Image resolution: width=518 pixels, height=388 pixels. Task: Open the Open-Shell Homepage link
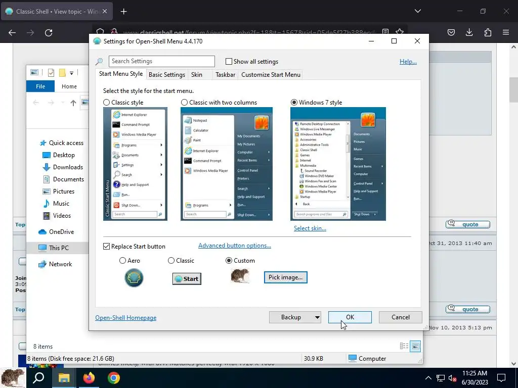[126, 318]
